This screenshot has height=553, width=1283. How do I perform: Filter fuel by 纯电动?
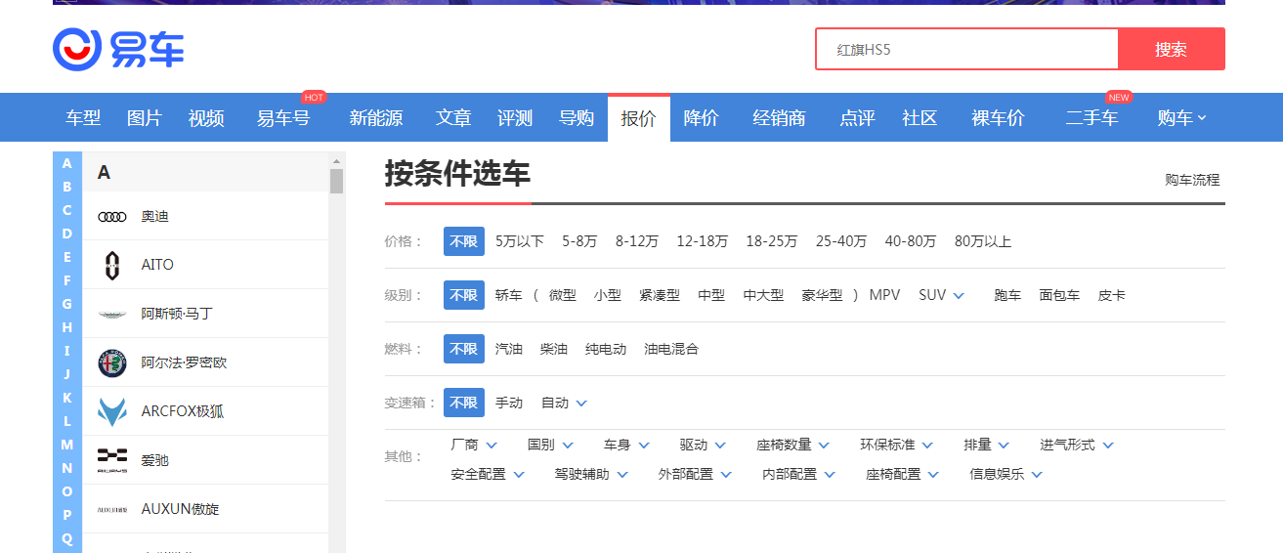tap(606, 349)
